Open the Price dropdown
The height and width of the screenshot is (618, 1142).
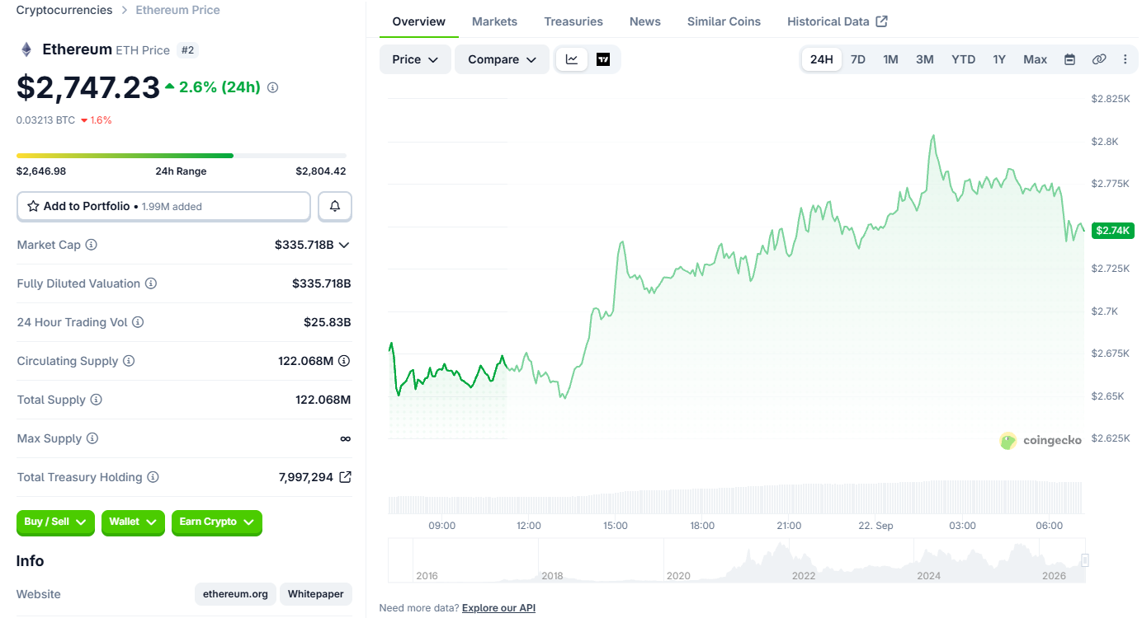[x=415, y=59]
